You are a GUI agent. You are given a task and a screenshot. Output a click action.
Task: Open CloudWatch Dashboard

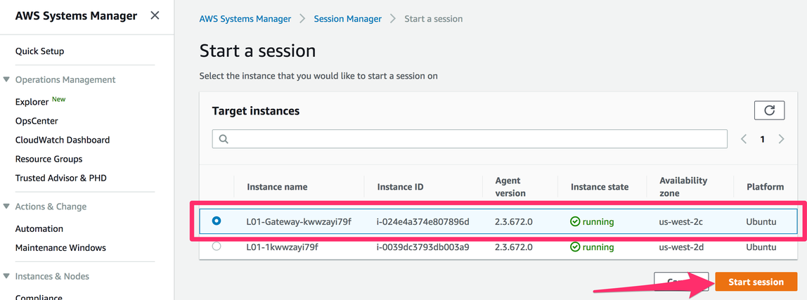63,140
